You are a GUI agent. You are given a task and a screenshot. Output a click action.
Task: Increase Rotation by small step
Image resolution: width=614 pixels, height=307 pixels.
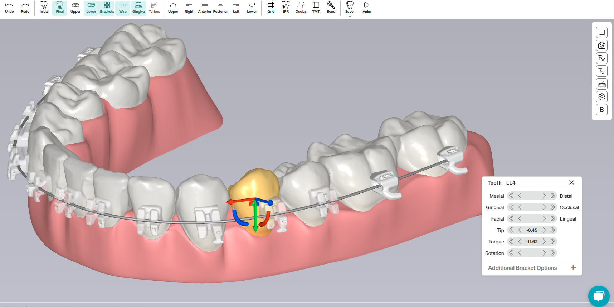(x=544, y=253)
